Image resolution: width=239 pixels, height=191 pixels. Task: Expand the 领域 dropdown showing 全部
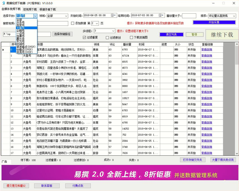coord(57,16)
